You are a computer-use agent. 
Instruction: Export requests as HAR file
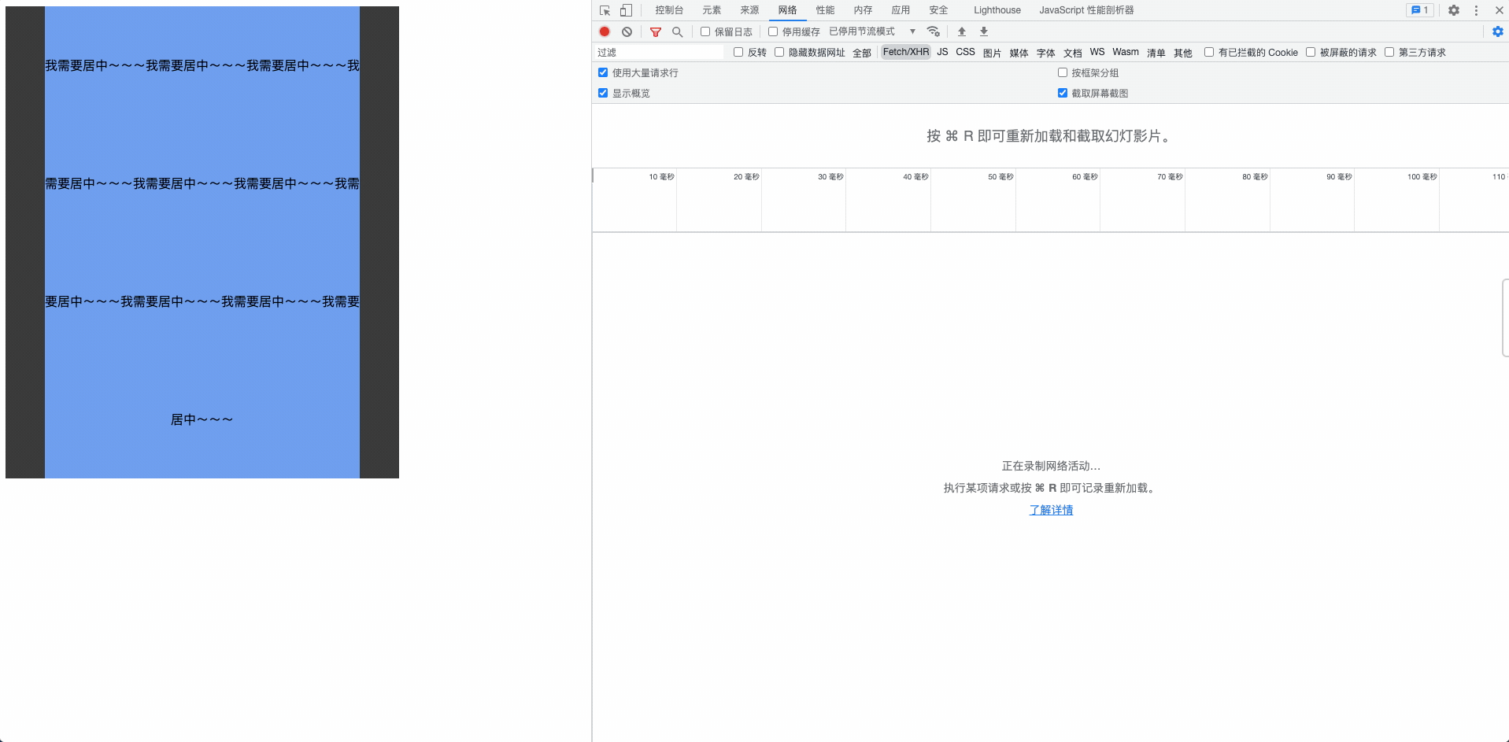pyautogui.click(x=983, y=31)
